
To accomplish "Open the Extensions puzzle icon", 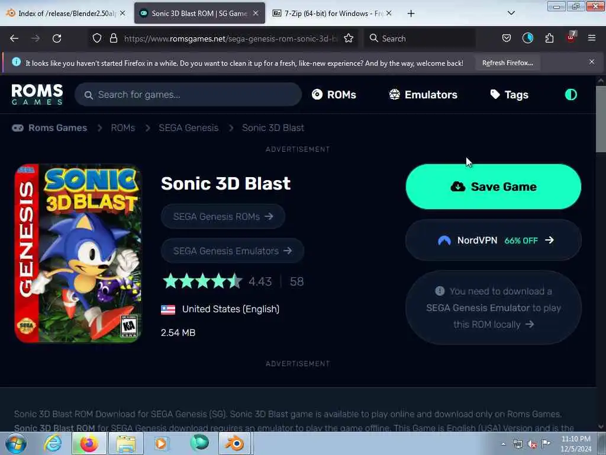I will pyautogui.click(x=549, y=38).
